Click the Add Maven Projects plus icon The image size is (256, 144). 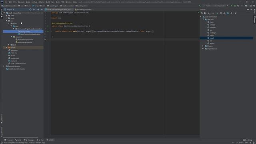[x=213, y=13]
